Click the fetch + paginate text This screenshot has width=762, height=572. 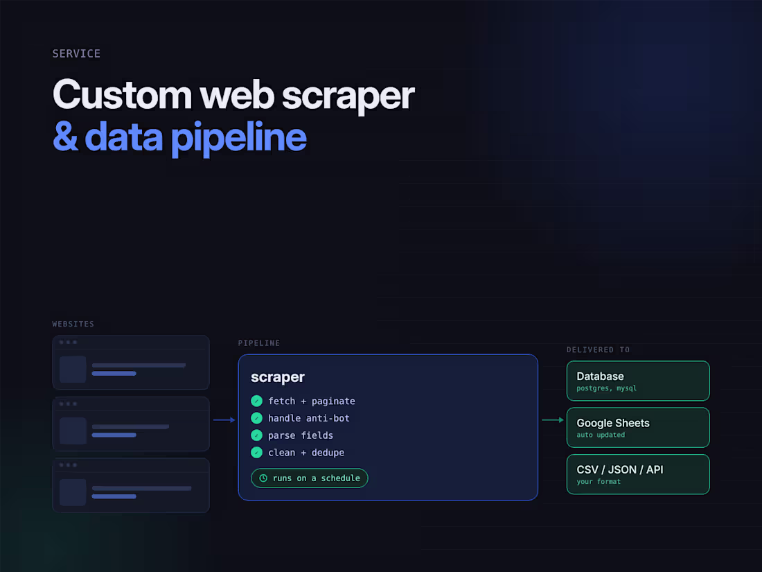pos(312,401)
